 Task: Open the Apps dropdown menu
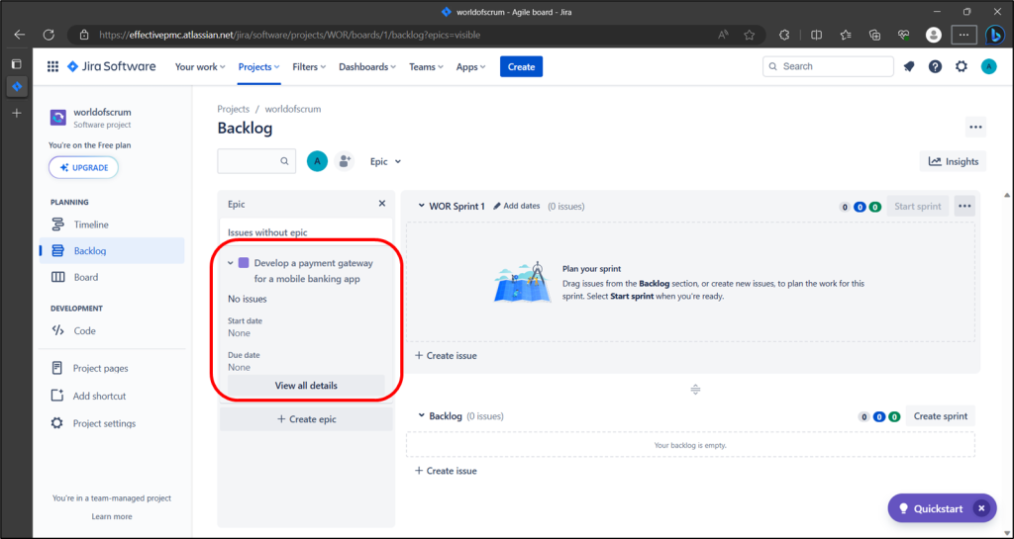pyautogui.click(x=470, y=66)
